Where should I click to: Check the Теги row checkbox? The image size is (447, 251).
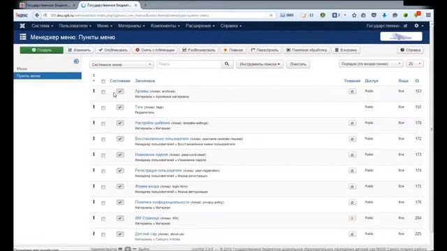click(x=103, y=108)
